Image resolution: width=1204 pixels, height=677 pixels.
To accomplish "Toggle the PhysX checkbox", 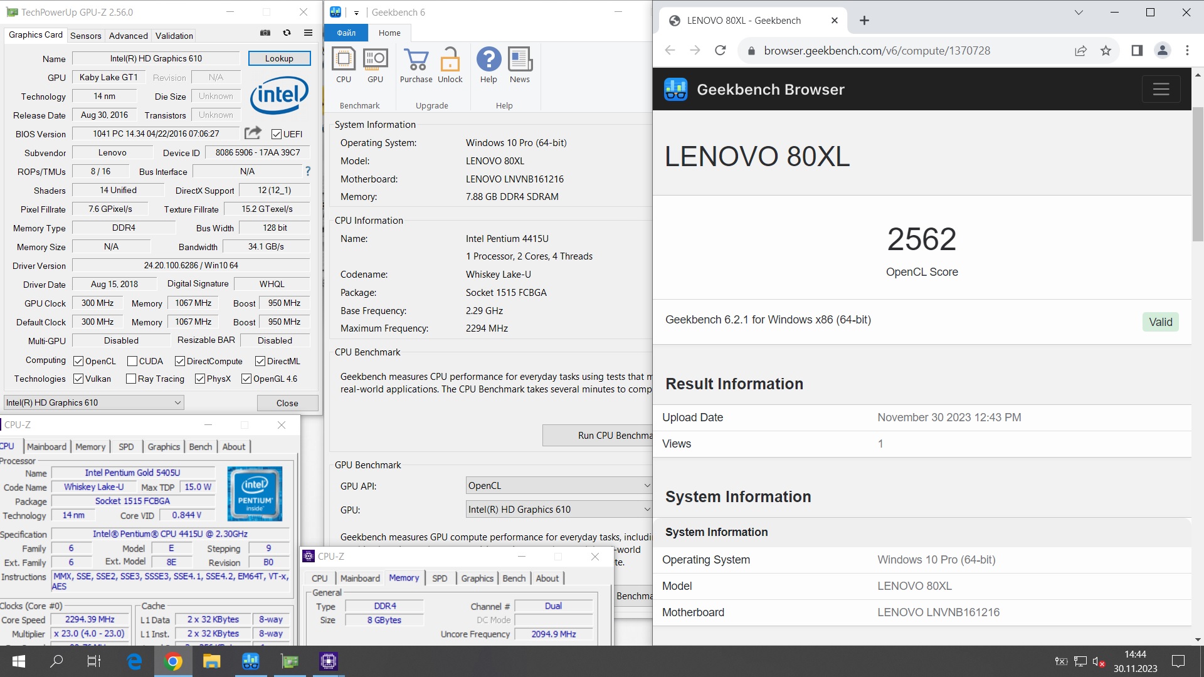I will pyautogui.click(x=200, y=379).
